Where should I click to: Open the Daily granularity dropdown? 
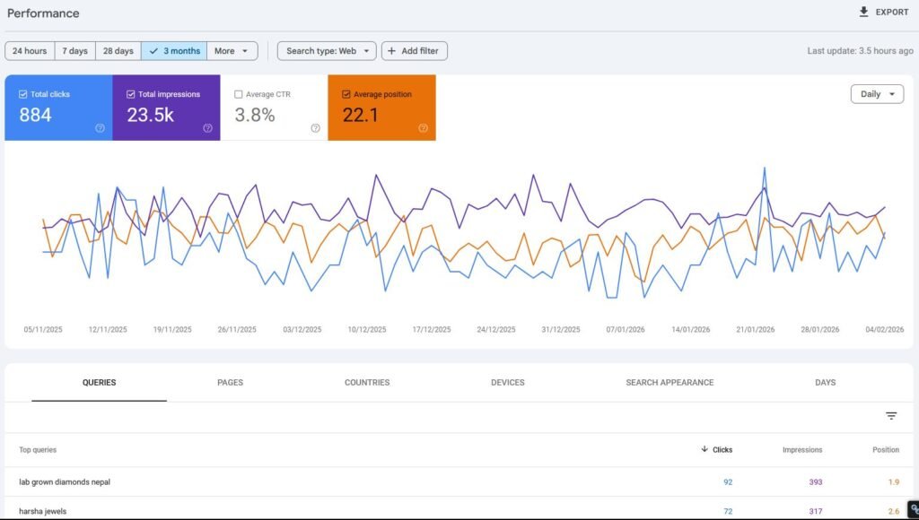click(x=878, y=94)
